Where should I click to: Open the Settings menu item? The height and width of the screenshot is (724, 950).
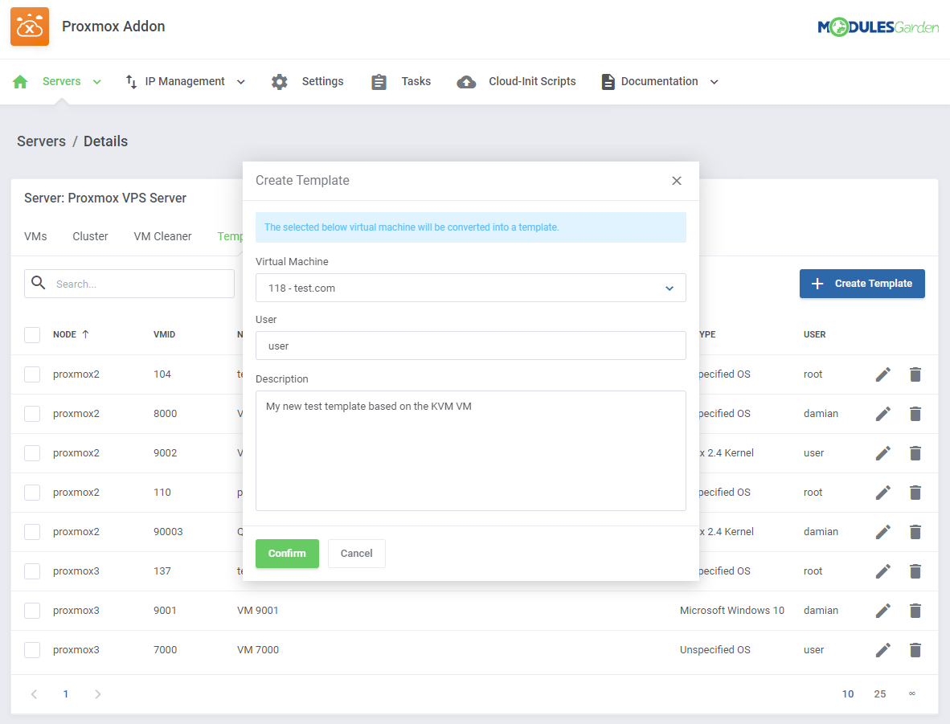coord(322,81)
